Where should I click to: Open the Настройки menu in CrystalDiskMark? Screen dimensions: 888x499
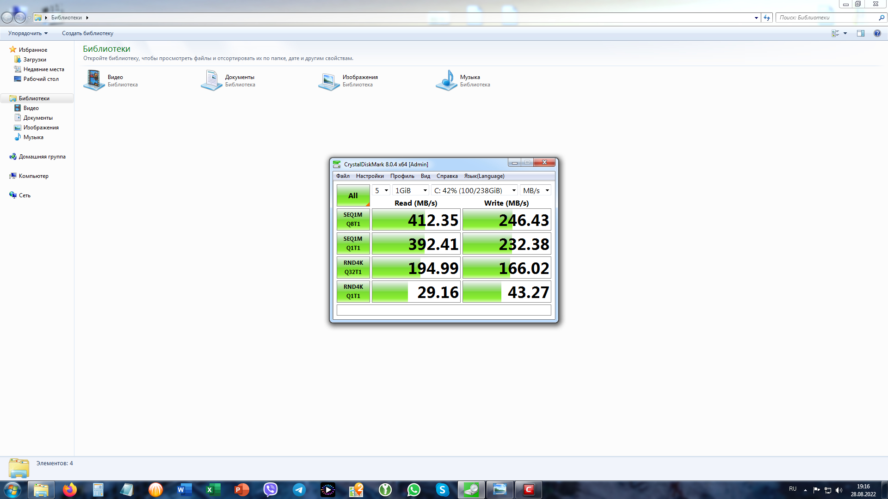(x=370, y=176)
